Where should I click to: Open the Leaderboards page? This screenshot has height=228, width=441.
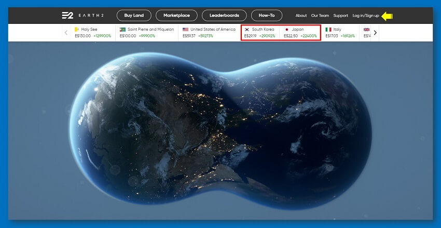(x=224, y=16)
